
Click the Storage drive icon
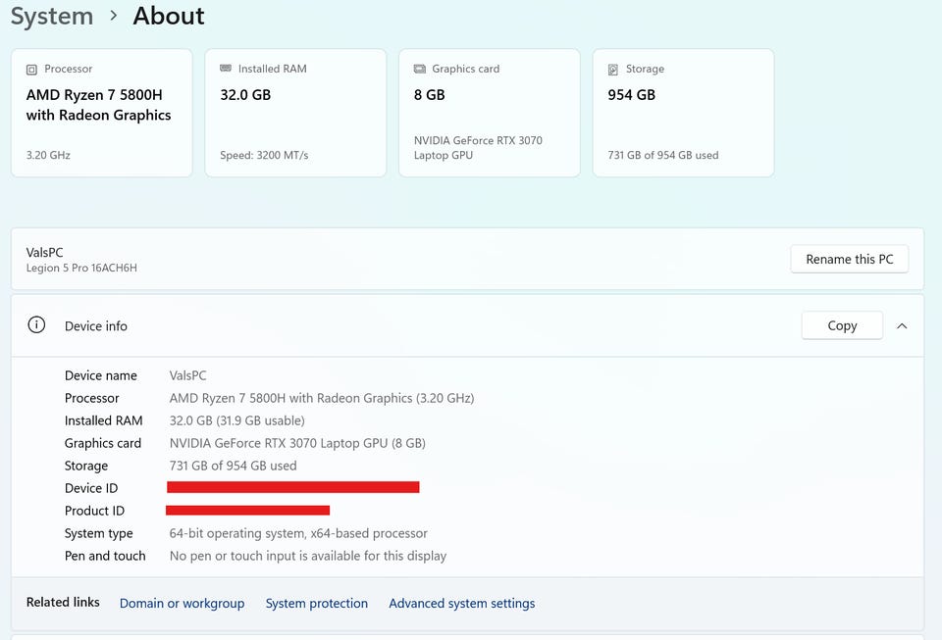coord(612,70)
